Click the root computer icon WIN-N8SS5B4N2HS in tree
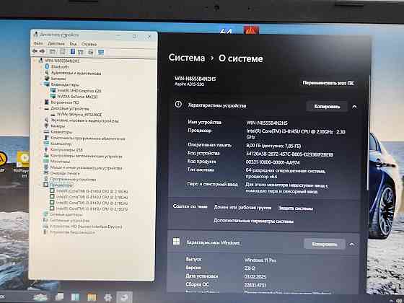The width and height of the screenshot is (404, 303). tap(40, 61)
